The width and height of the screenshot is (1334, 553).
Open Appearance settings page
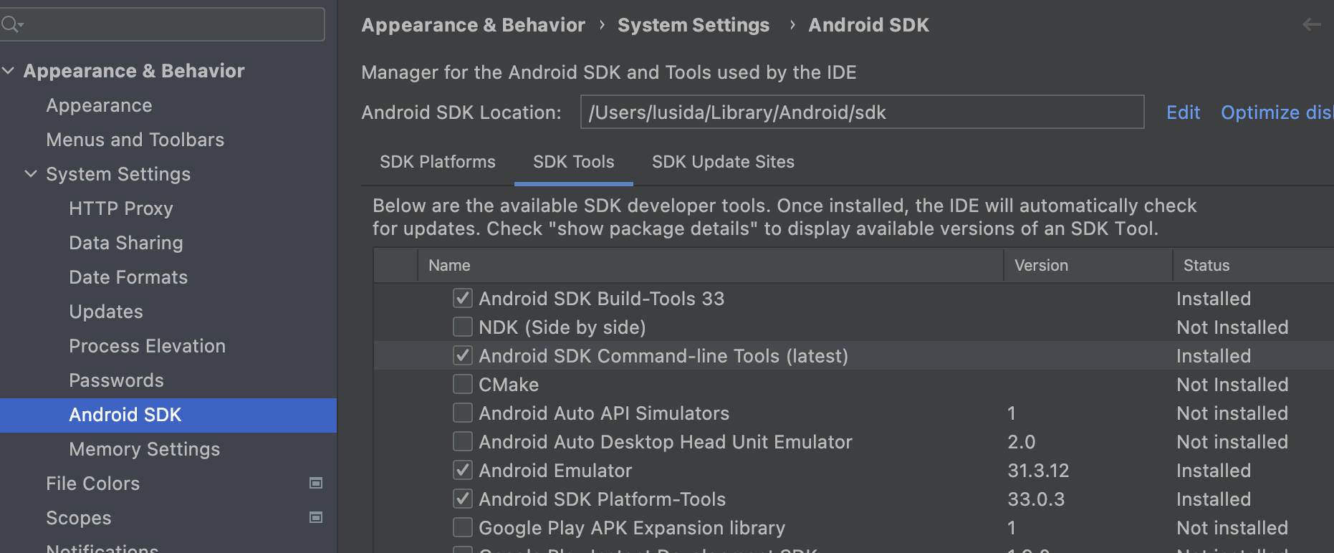point(99,105)
